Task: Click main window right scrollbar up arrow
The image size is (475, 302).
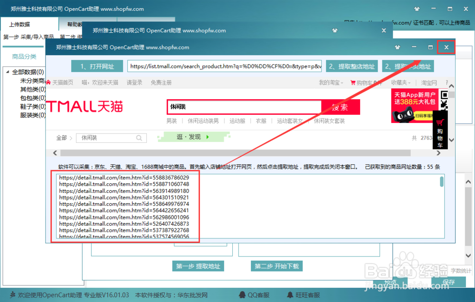Action: [468, 182]
